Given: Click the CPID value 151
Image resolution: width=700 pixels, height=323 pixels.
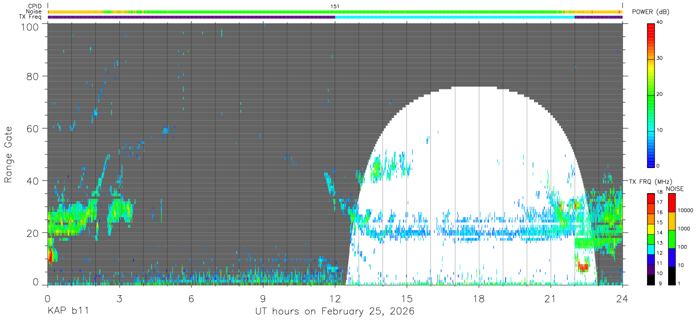Looking at the screenshot, I should [x=335, y=6].
